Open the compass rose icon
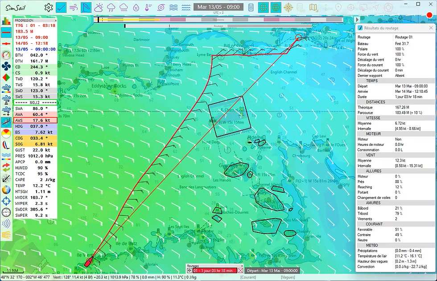This screenshot has width=437, height=281. pos(289,7)
